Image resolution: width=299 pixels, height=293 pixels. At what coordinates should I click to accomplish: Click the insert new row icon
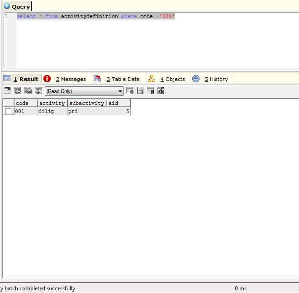click(130, 90)
